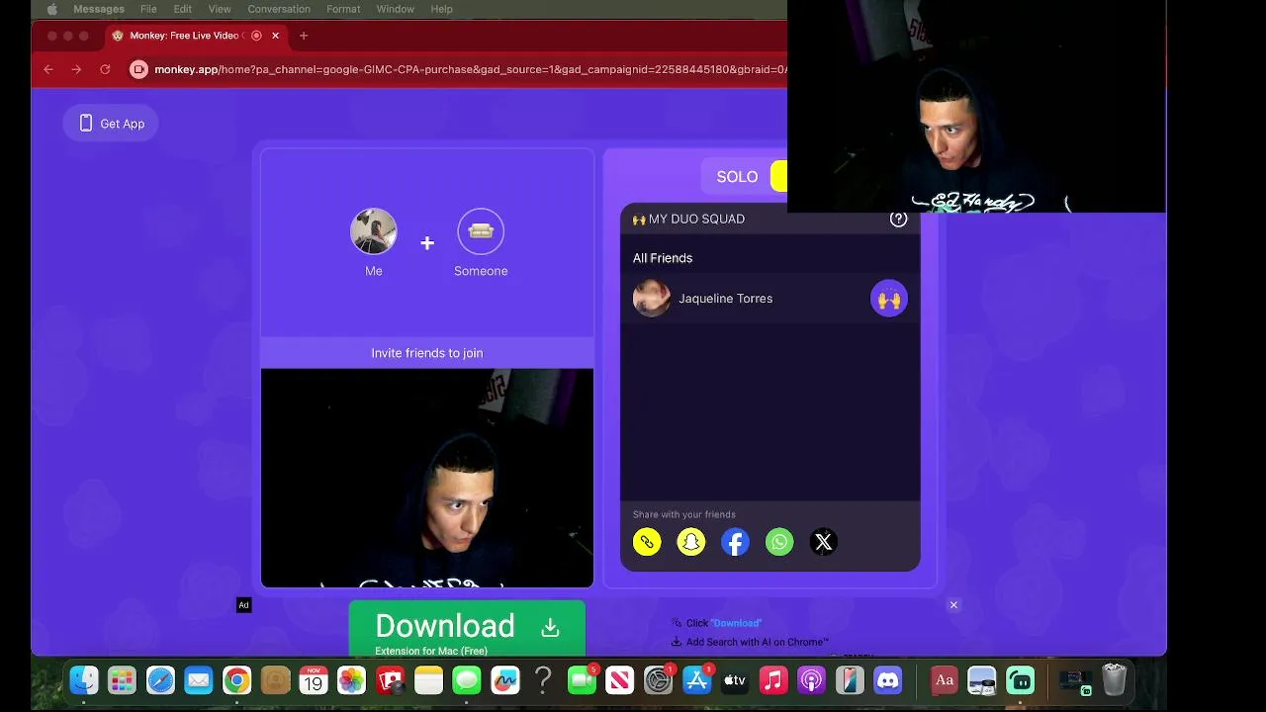
Task: Open the help question mark in My Duo Squad
Action: pos(898,220)
